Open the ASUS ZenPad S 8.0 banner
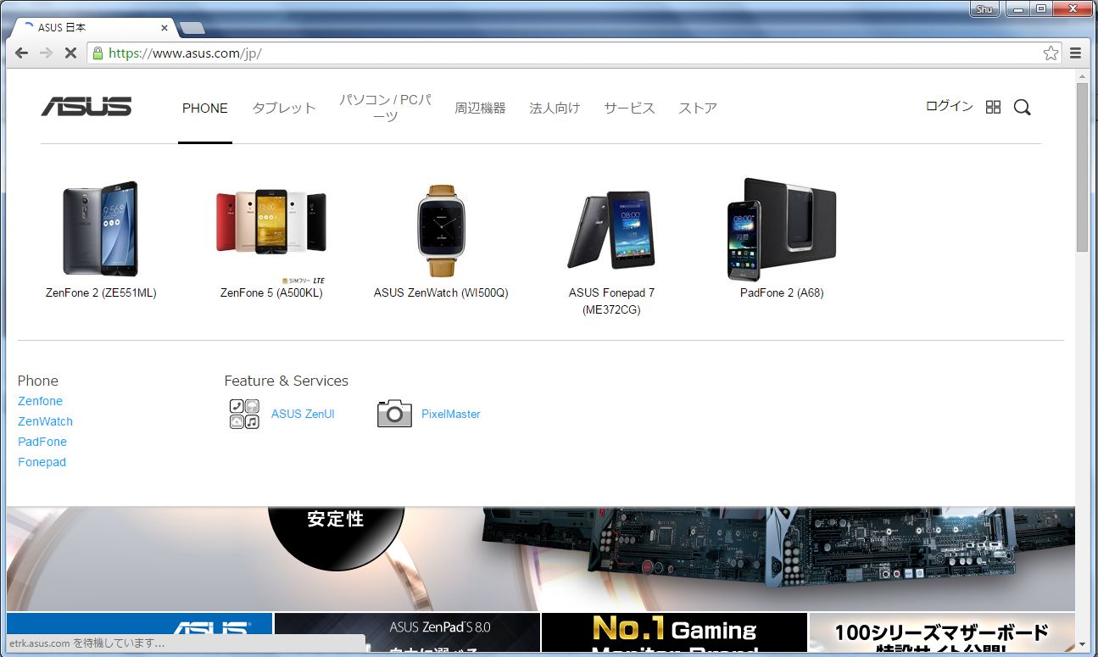This screenshot has width=1098, height=657. pyautogui.click(x=407, y=632)
